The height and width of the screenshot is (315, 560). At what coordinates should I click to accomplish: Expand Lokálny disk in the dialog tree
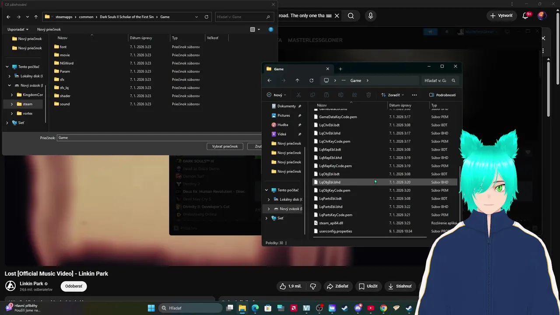[10, 76]
